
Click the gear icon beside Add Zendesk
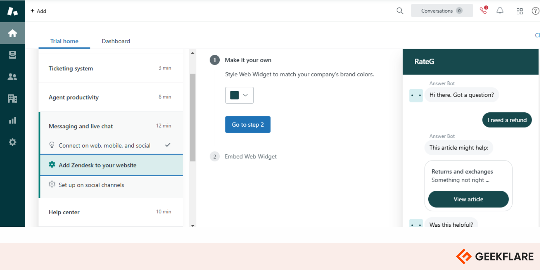click(52, 164)
